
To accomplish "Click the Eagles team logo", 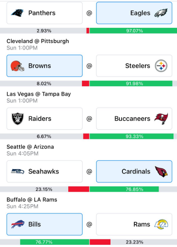I will click(x=161, y=13).
